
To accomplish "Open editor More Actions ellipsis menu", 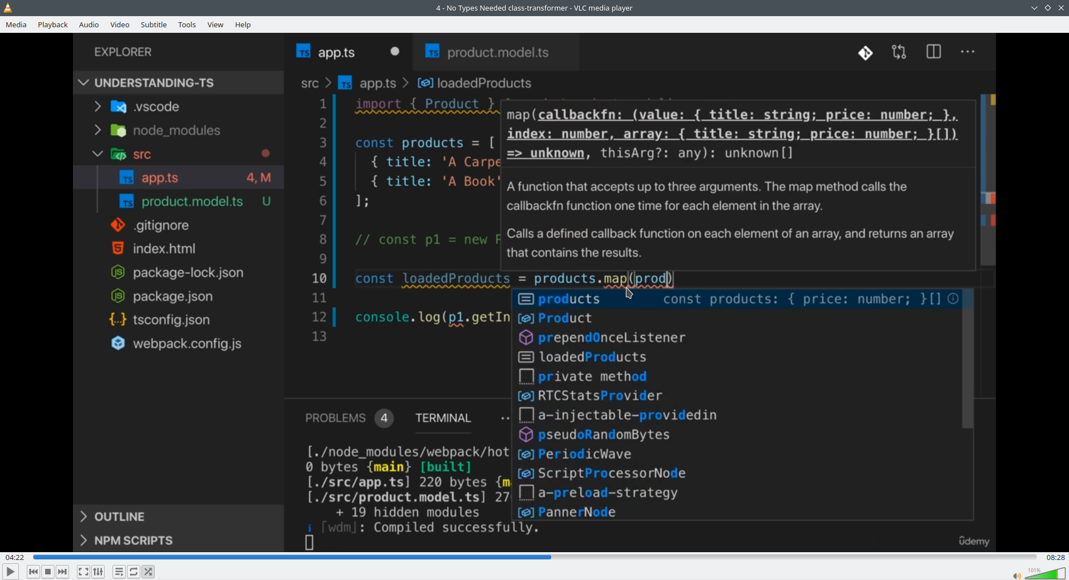I will coord(968,52).
